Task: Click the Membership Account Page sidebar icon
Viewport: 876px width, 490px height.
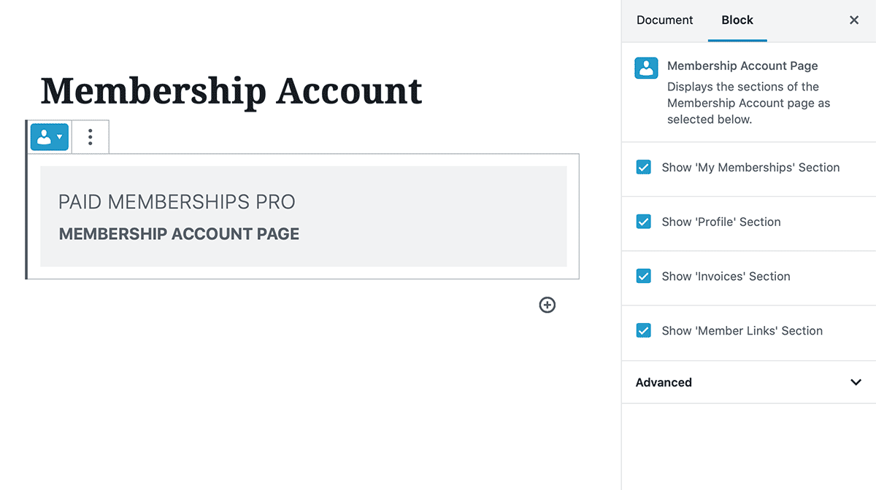Action: coord(646,68)
